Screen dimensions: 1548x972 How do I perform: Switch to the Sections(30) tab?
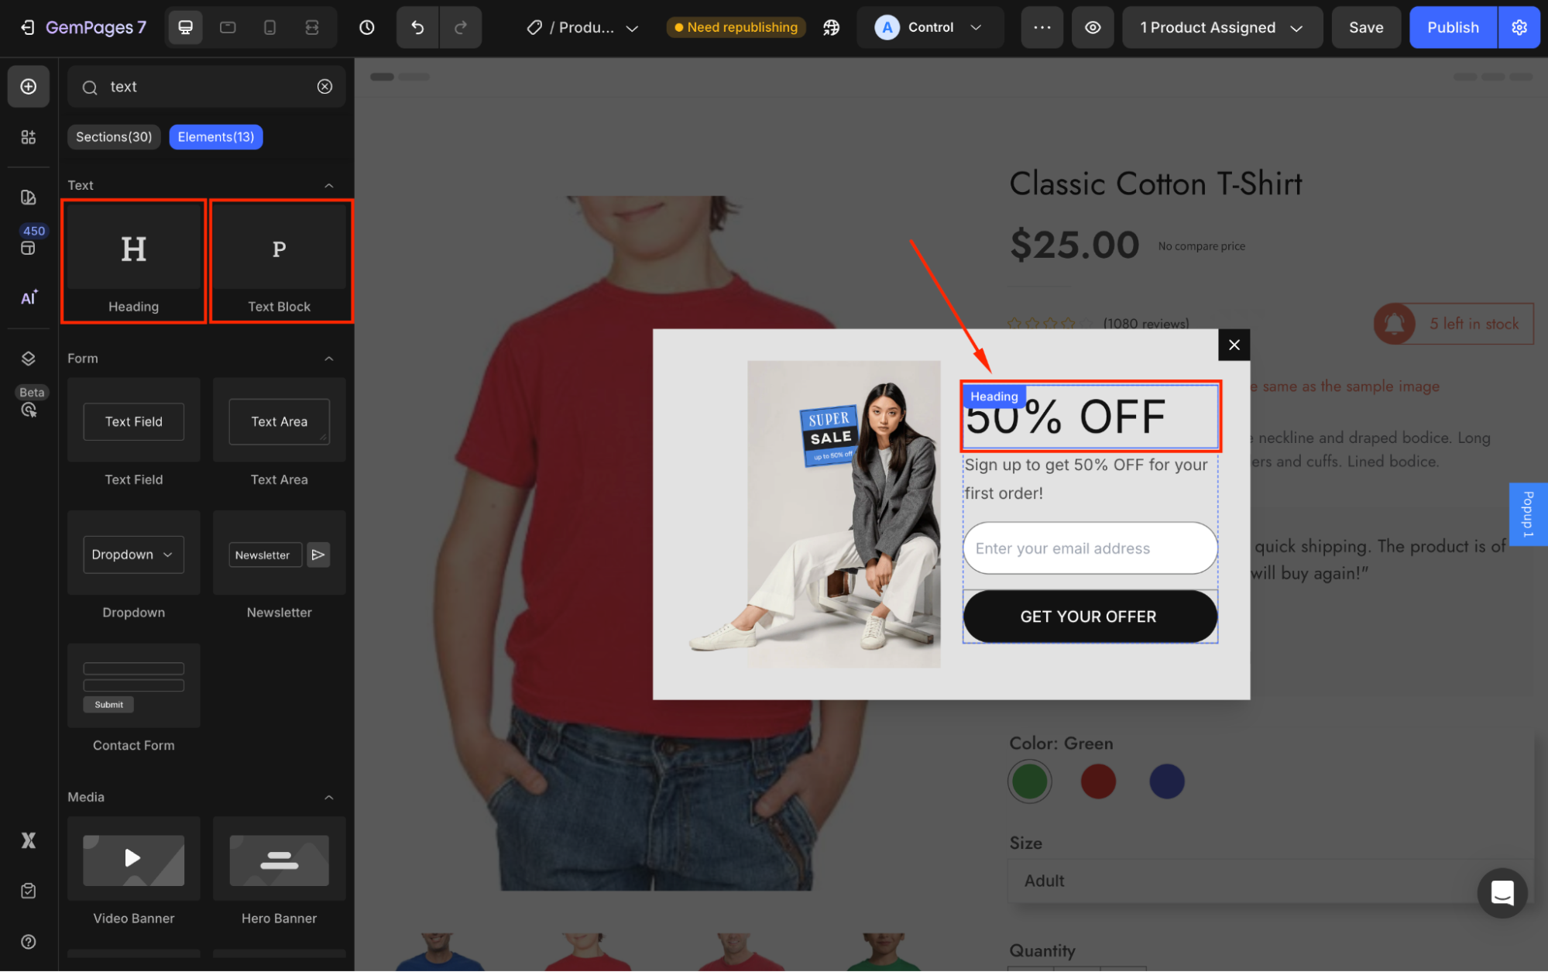pyautogui.click(x=114, y=137)
